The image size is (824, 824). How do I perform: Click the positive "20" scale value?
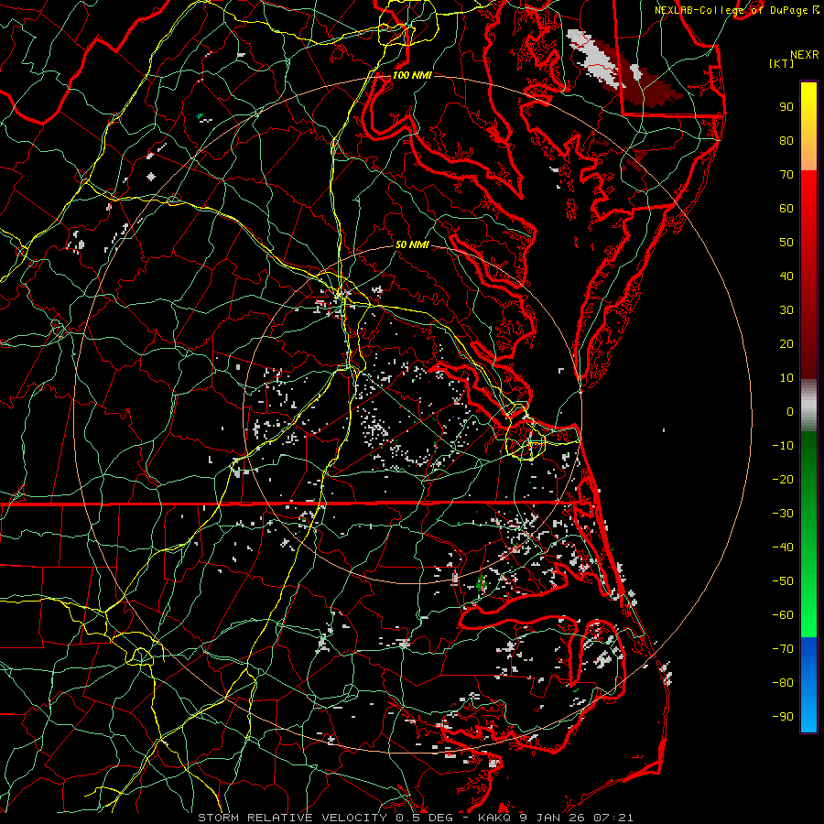tap(786, 344)
